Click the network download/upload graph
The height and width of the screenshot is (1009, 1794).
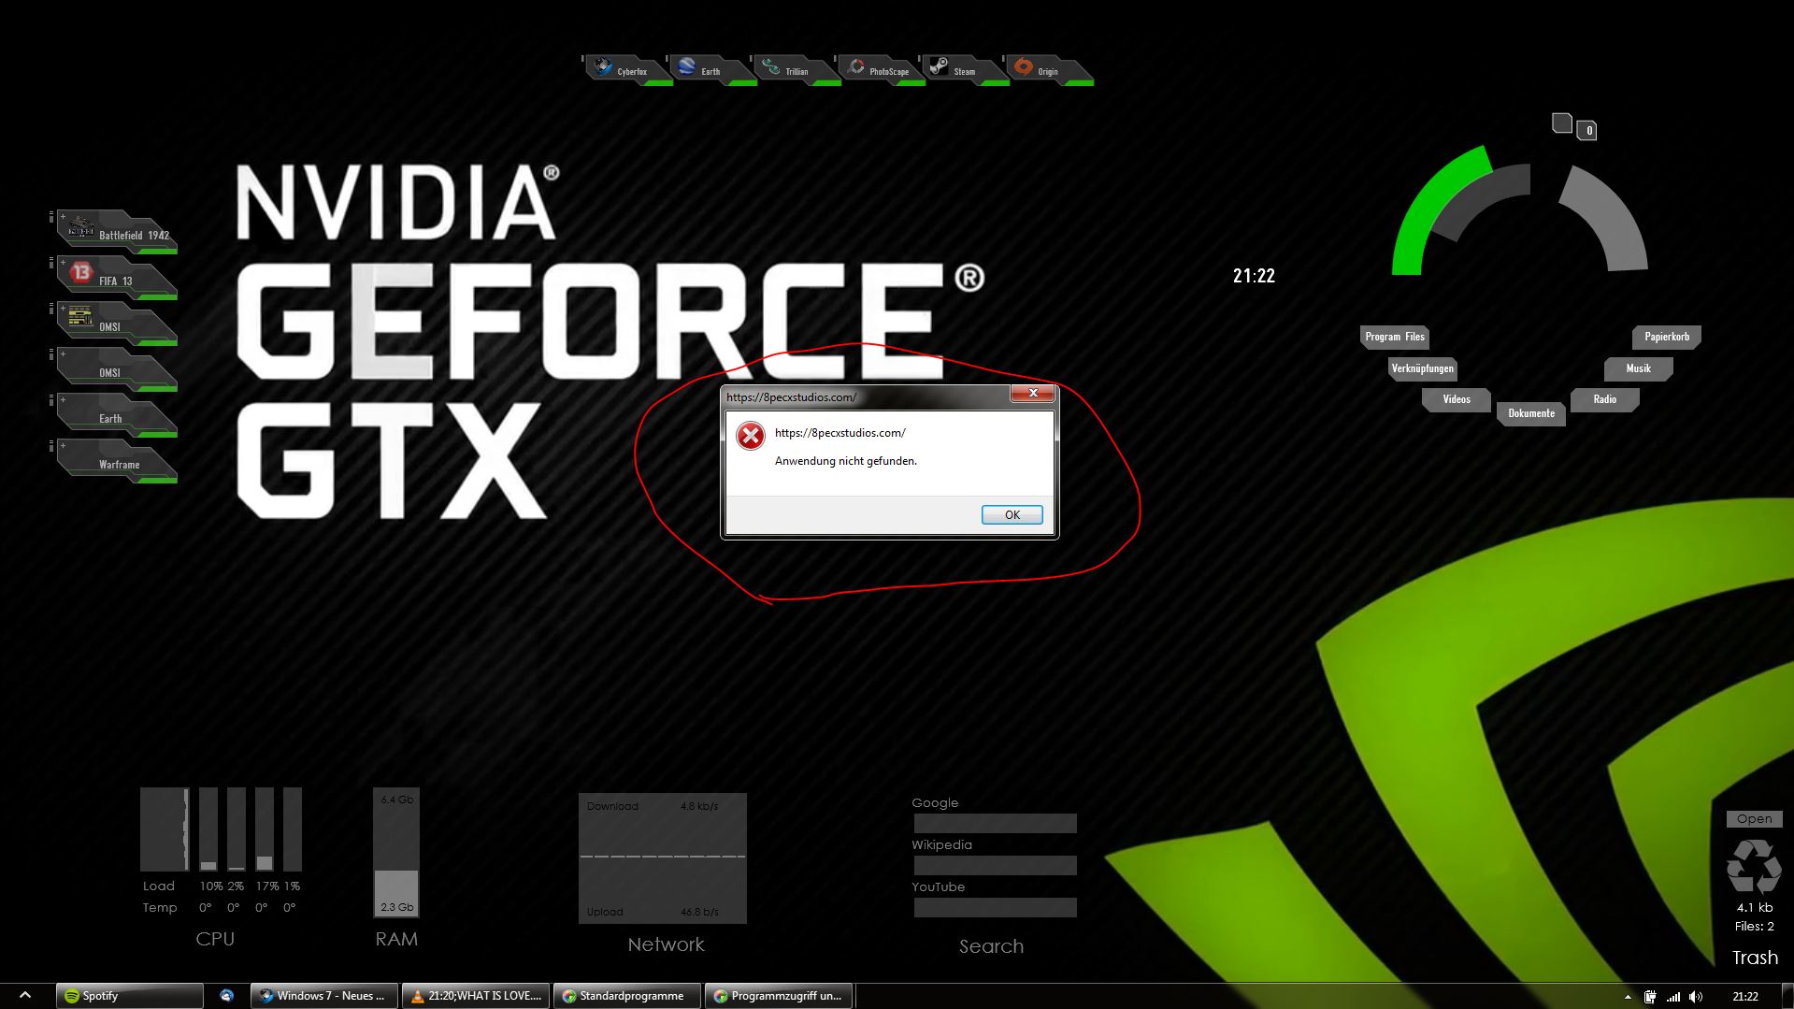(x=662, y=858)
